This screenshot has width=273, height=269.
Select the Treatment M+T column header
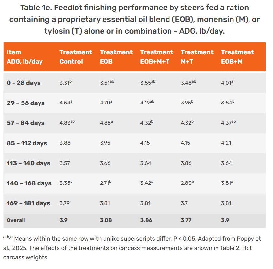coord(197,57)
